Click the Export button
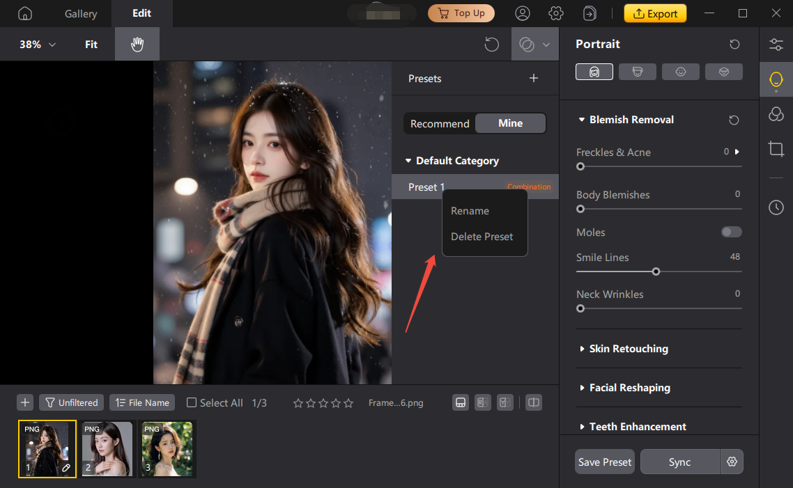 click(x=655, y=14)
